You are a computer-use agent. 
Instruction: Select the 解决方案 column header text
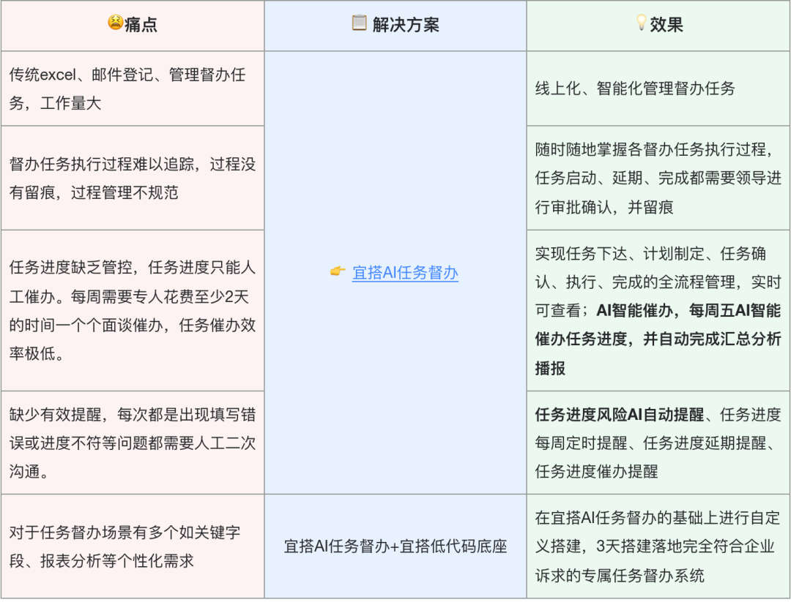[x=406, y=24]
